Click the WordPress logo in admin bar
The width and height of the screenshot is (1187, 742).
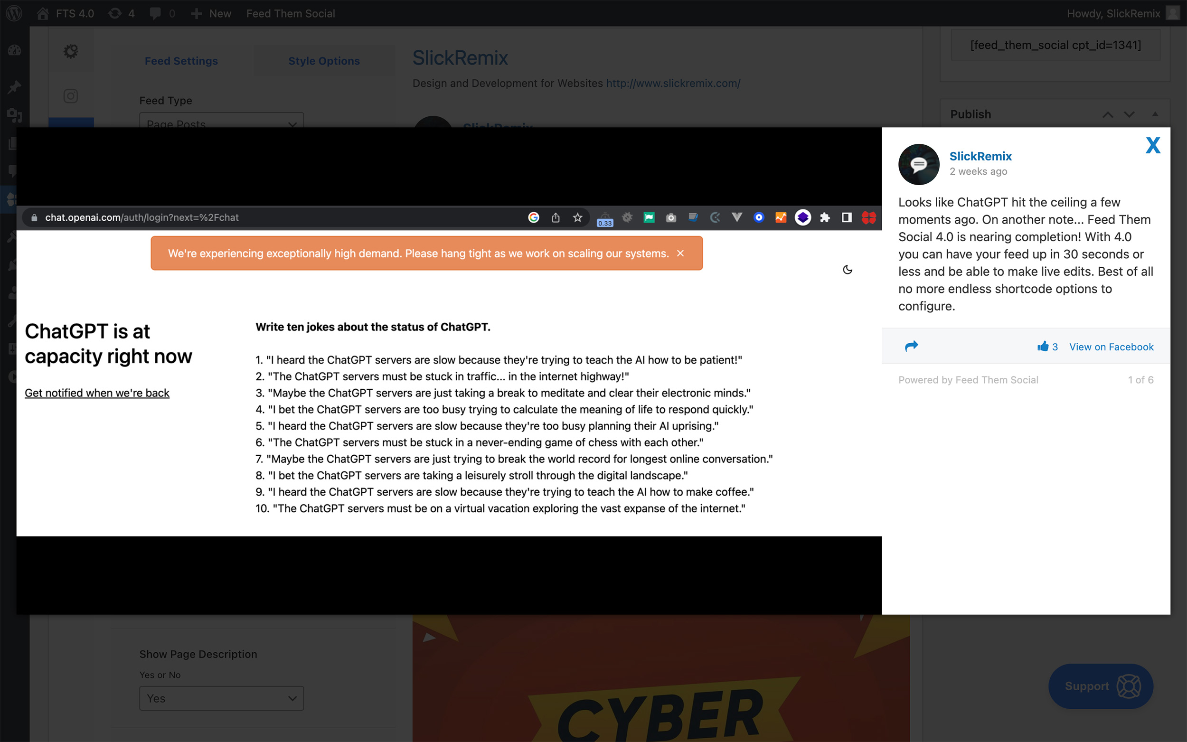click(14, 13)
